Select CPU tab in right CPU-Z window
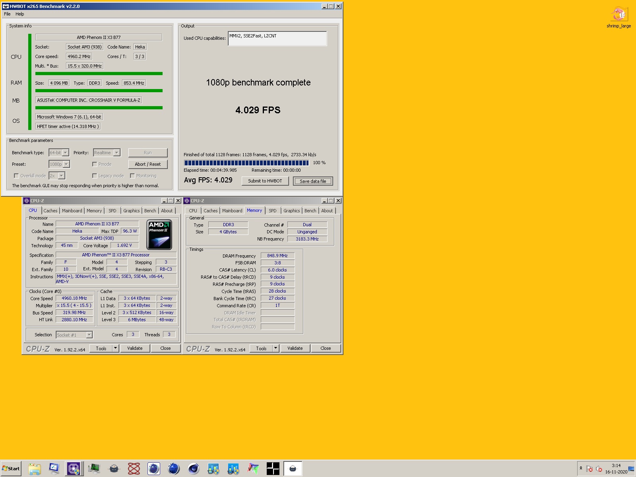The width and height of the screenshot is (636, 477). (x=193, y=211)
